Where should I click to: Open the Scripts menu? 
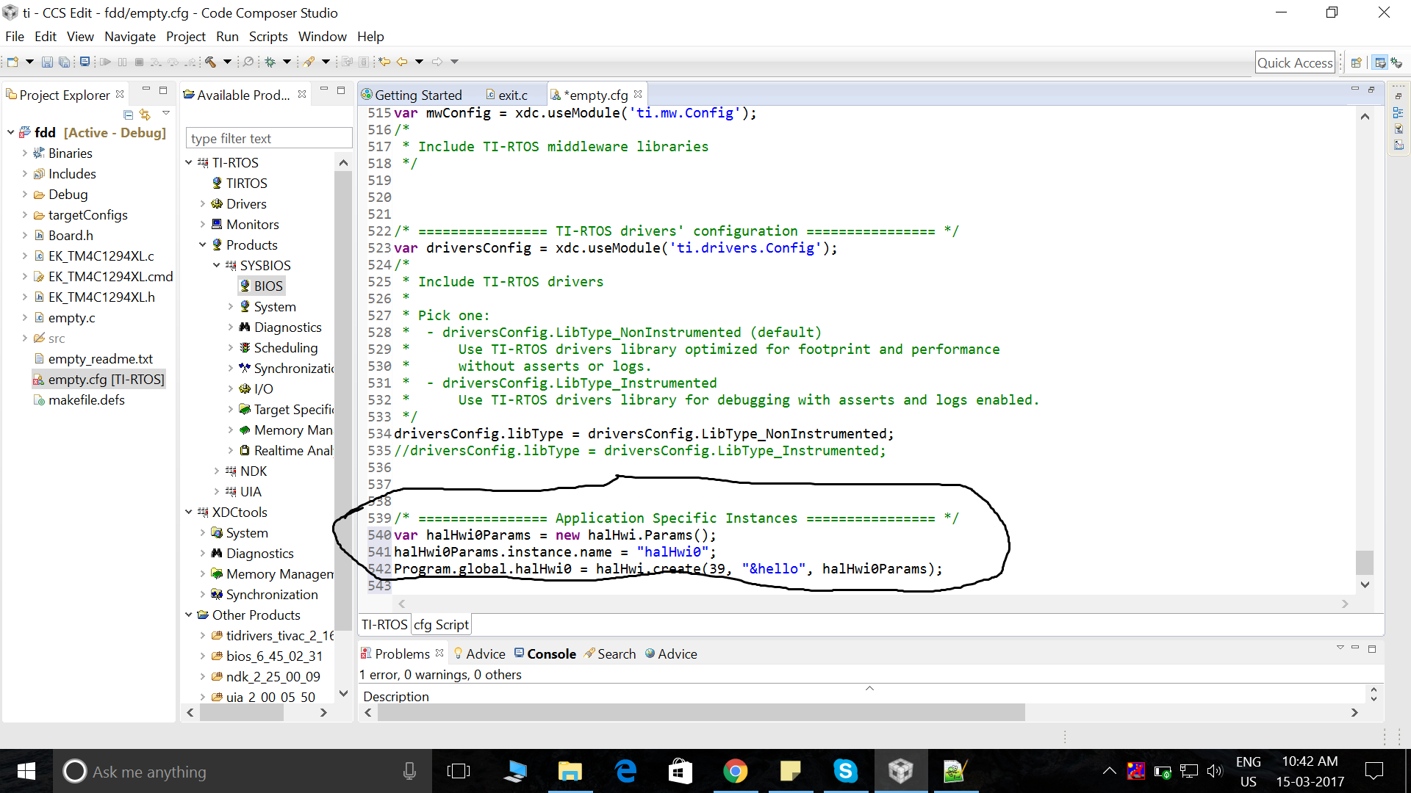[x=268, y=36]
